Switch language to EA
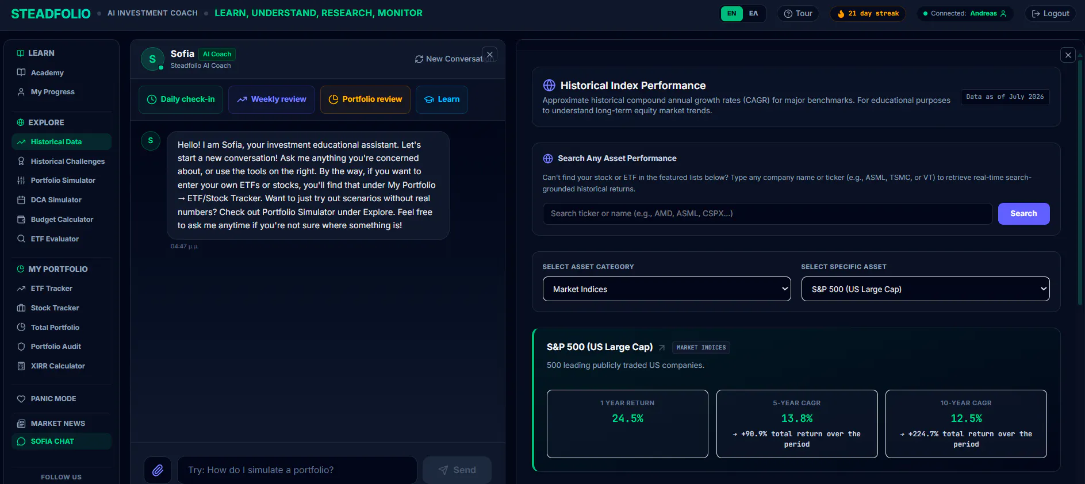 tap(753, 14)
